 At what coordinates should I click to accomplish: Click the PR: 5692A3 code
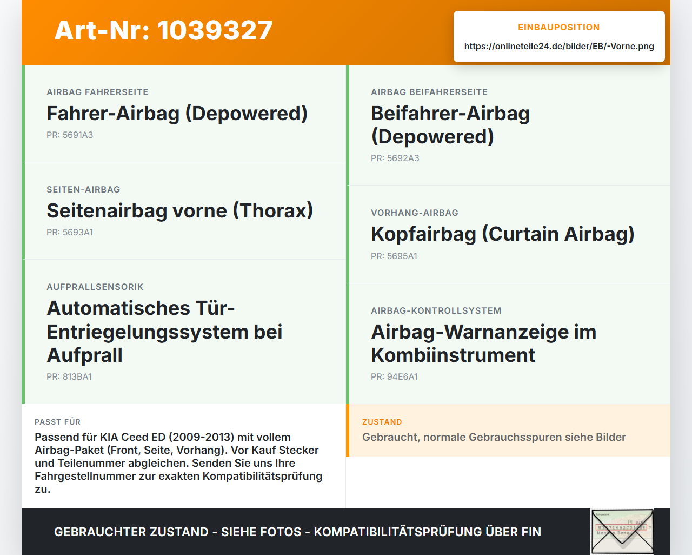395,158
